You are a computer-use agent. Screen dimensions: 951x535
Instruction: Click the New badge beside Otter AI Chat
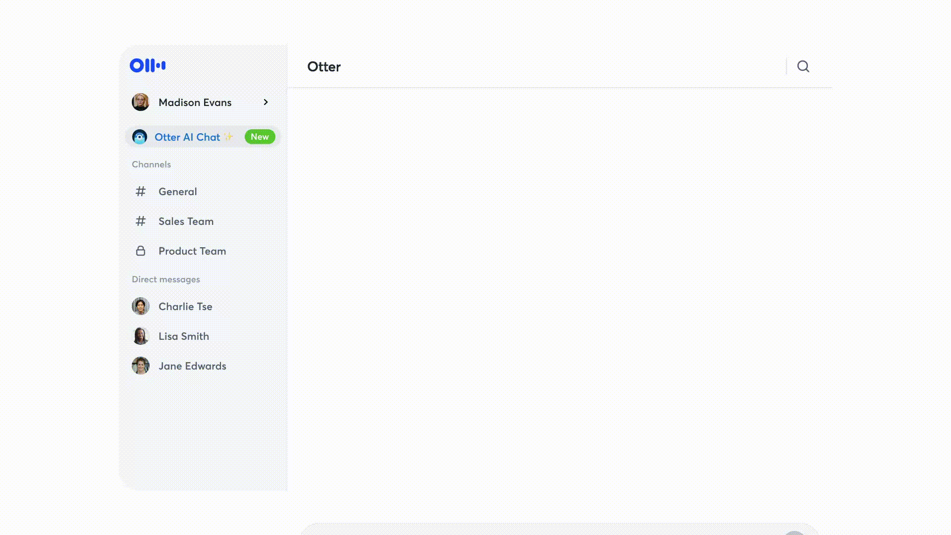(260, 137)
